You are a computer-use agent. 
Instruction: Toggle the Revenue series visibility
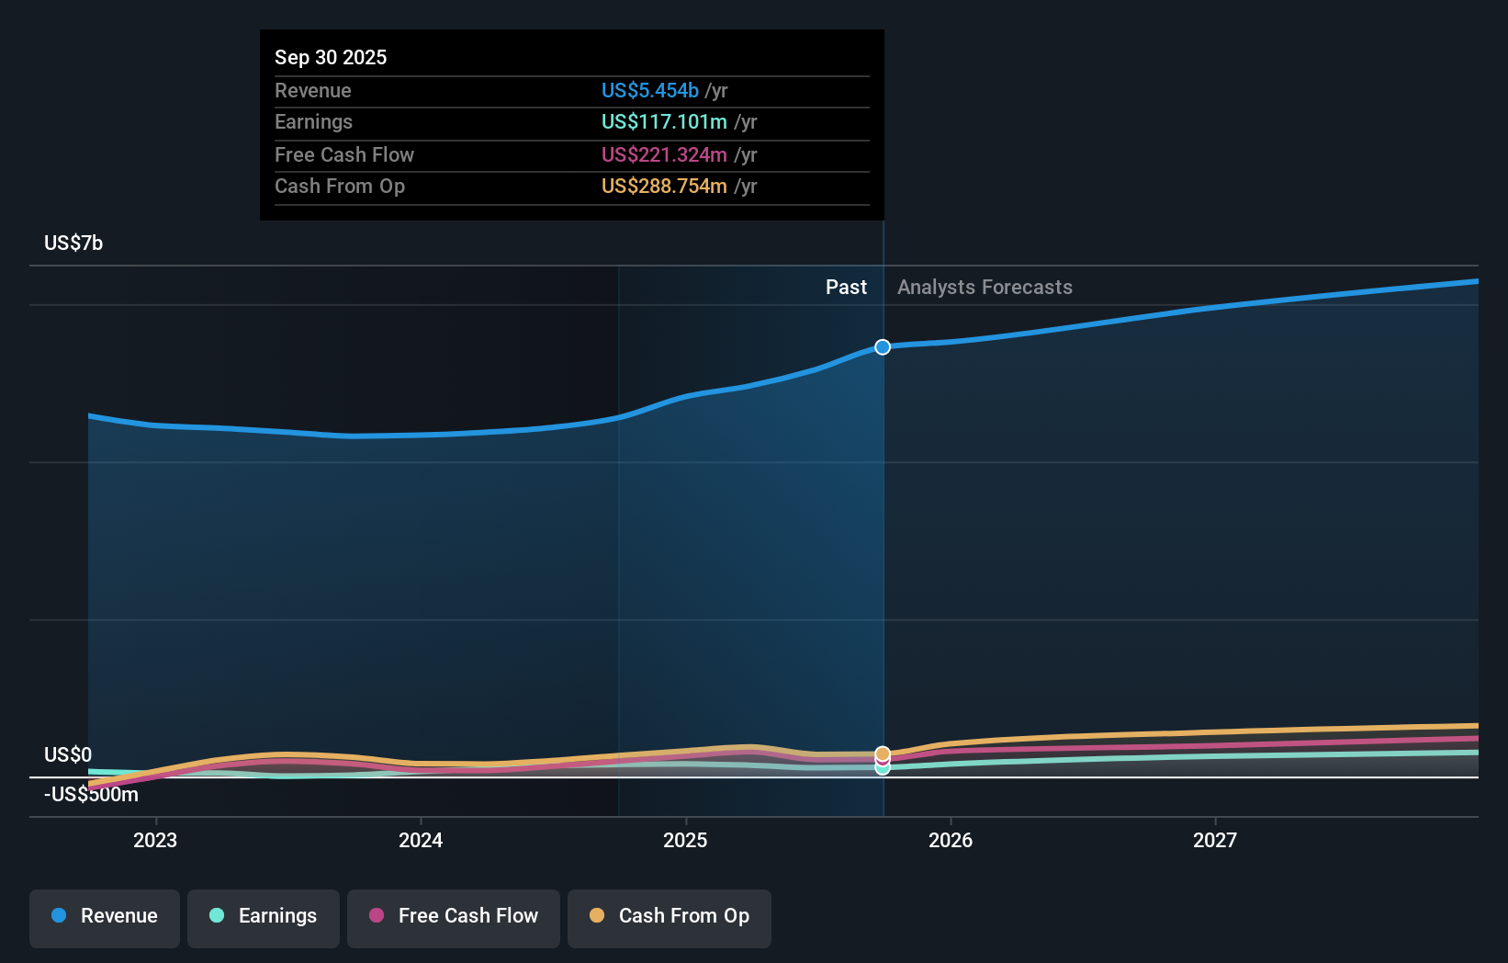[x=104, y=916]
